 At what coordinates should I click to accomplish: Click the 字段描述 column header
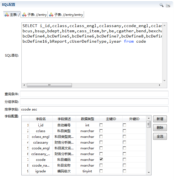click(x=64, y=119)
